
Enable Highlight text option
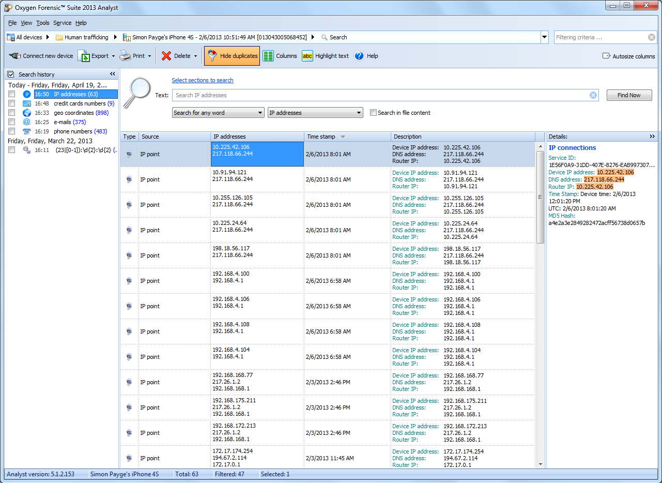326,56
